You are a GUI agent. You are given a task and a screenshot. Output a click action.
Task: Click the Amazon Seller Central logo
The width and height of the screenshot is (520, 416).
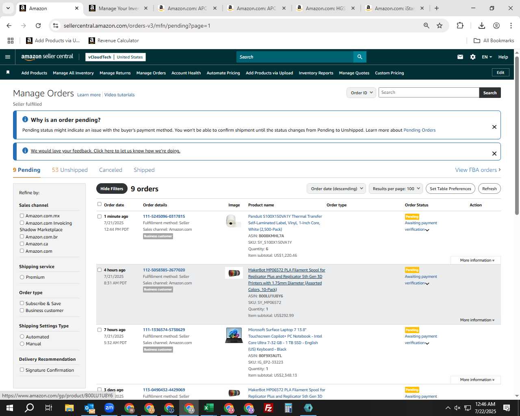point(47,57)
